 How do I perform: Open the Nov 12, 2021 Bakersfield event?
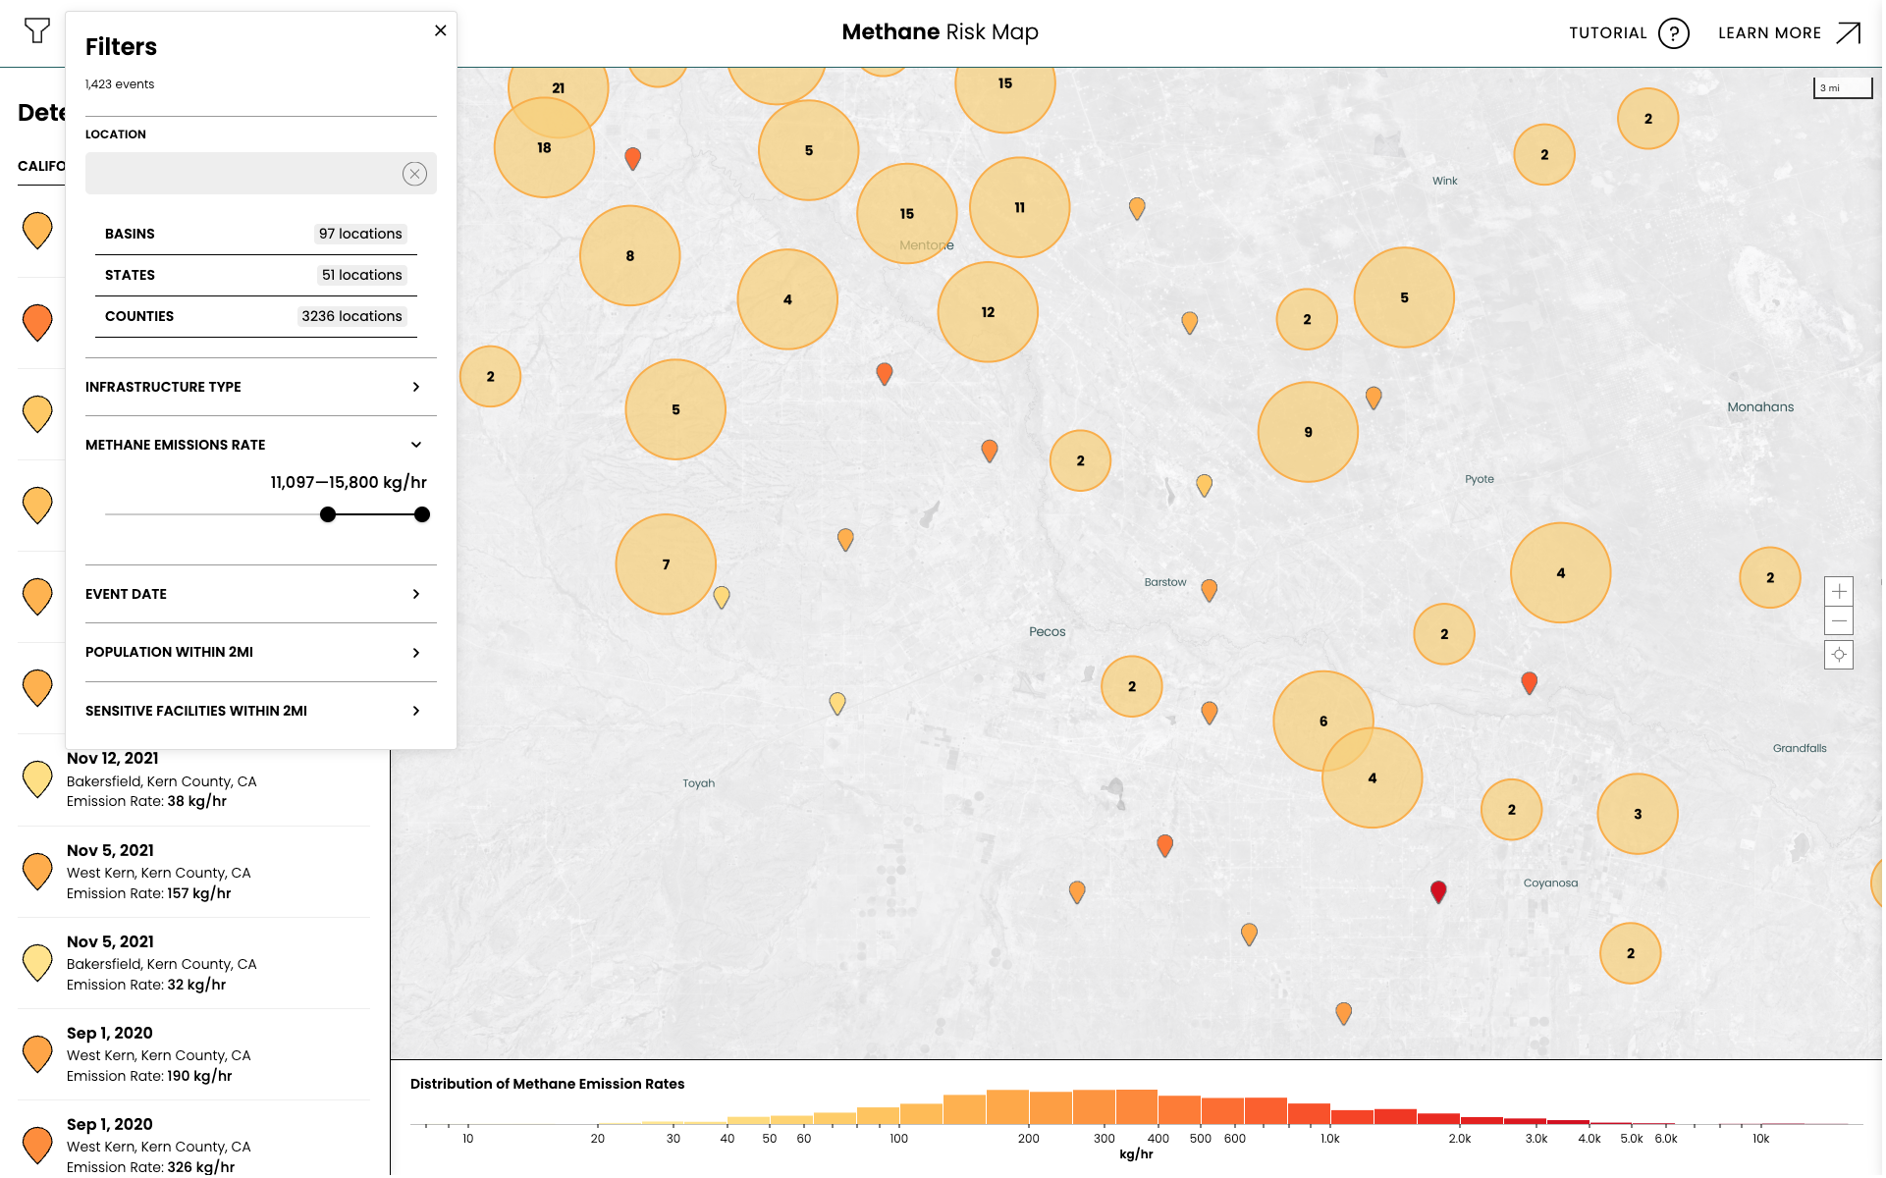[162, 780]
